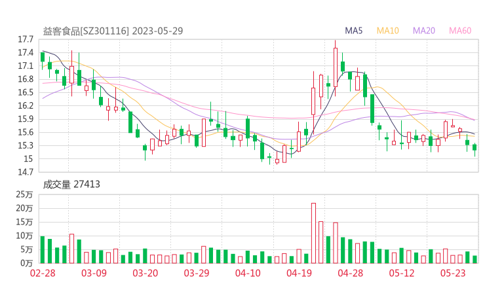This screenshot has height=288, width=485.
Task: Click the red candlestick peaking near 17.7
Action: (x=336, y=67)
